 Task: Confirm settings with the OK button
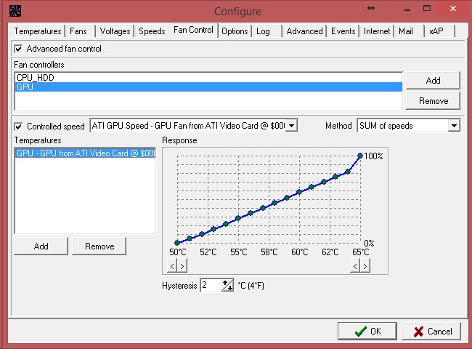(x=367, y=331)
